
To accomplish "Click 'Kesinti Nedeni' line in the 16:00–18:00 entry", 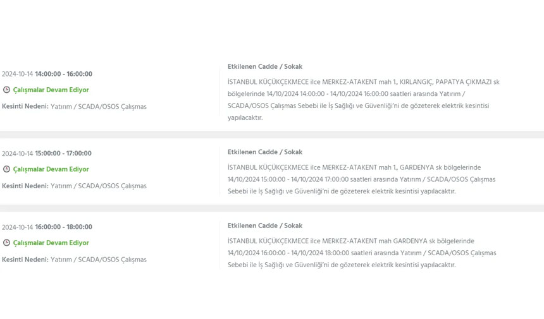I will pos(74,260).
